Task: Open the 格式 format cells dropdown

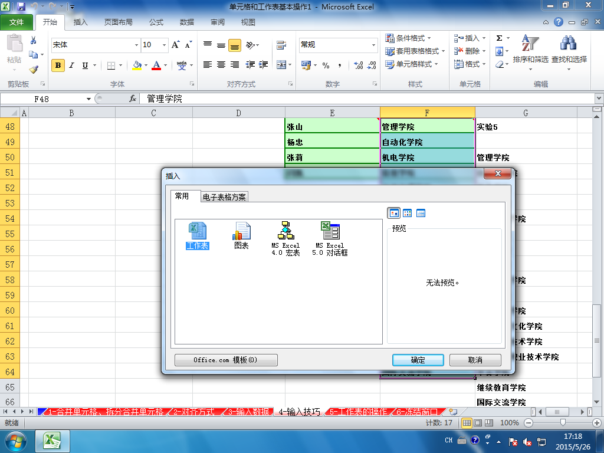Action: 470,64
